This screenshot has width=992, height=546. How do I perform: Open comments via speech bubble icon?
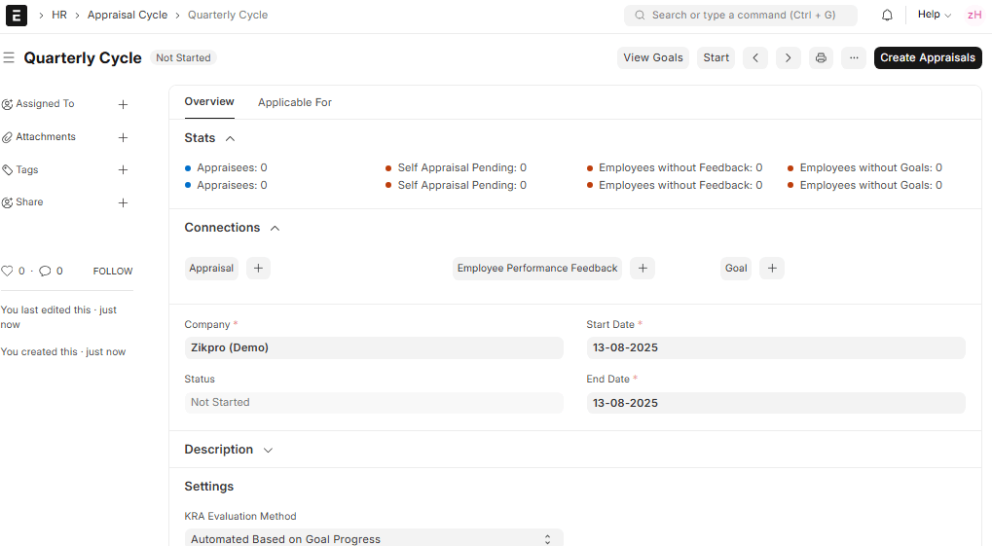point(45,271)
